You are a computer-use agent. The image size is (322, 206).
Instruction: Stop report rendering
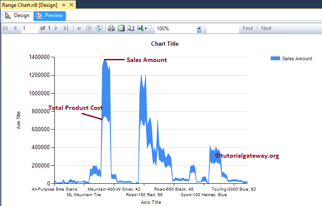[x=89, y=28]
